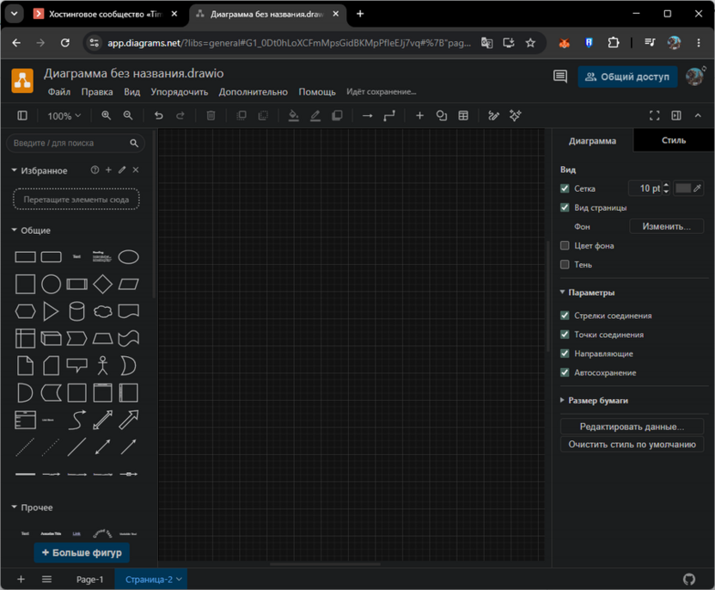Open the insert table icon
Viewport: 715px width, 590px height.
point(463,116)
